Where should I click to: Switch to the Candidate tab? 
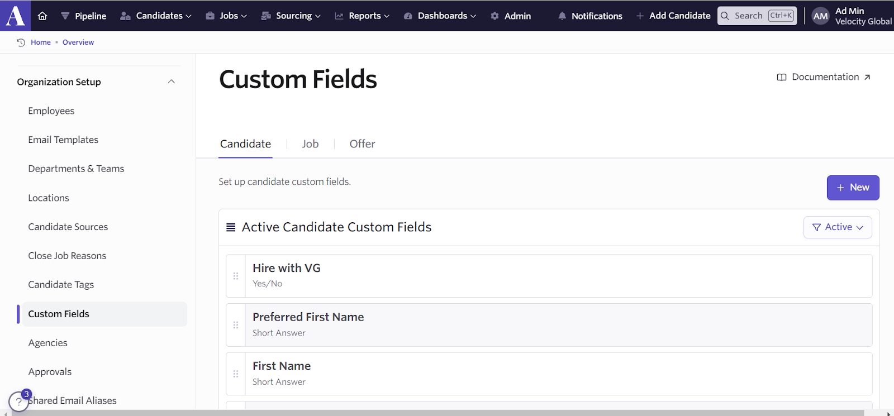[245, 144]
